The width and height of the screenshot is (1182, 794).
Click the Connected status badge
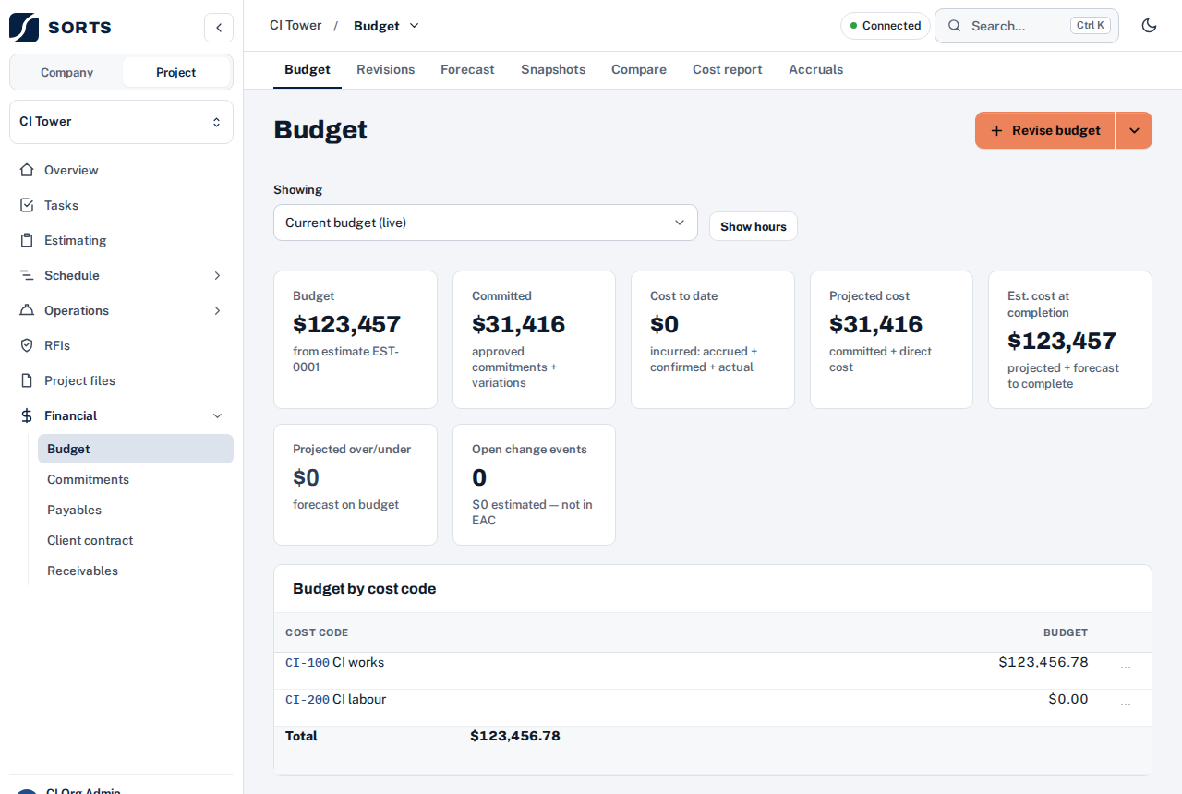point(885,26)
